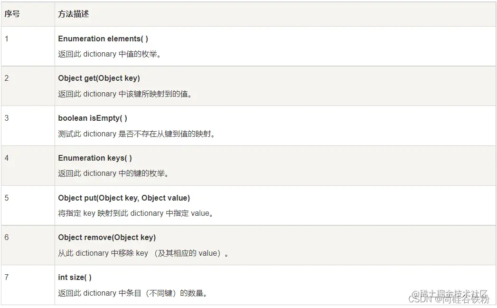This screenshot has height=308, width=497.
Task: Click row number 6 cell
Action: (28, 245)
